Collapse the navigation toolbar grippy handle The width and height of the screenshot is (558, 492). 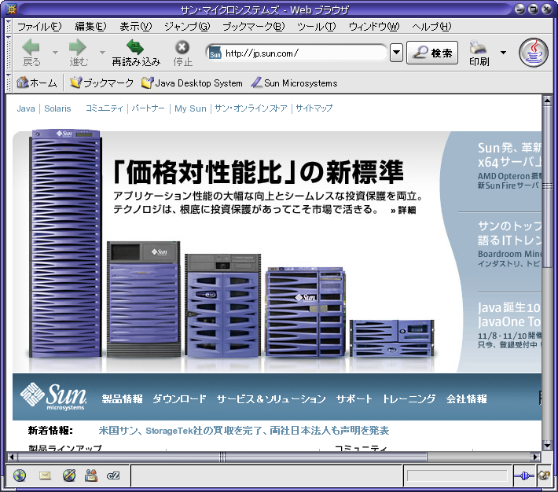coord(9,53)
